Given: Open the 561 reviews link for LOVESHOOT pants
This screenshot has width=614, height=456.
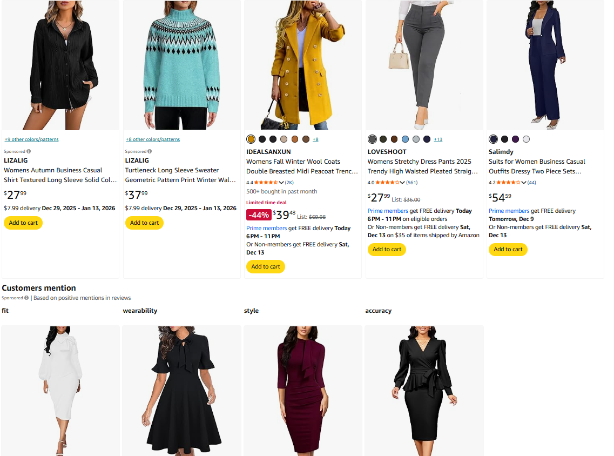Looking at the screenshot, I should pyautogui.click(x=412, y=183).
